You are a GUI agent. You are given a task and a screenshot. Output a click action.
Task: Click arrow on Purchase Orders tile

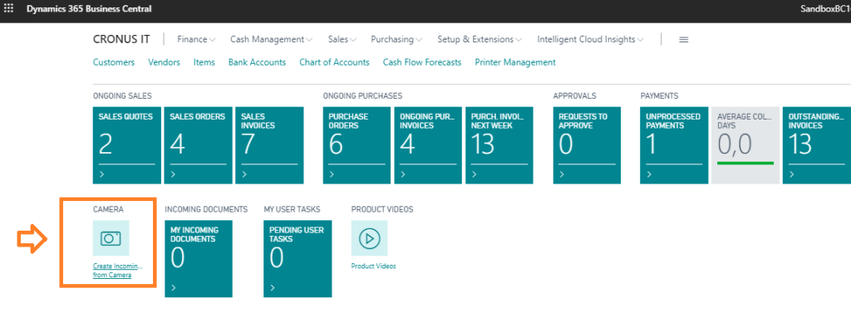point(332,174)
